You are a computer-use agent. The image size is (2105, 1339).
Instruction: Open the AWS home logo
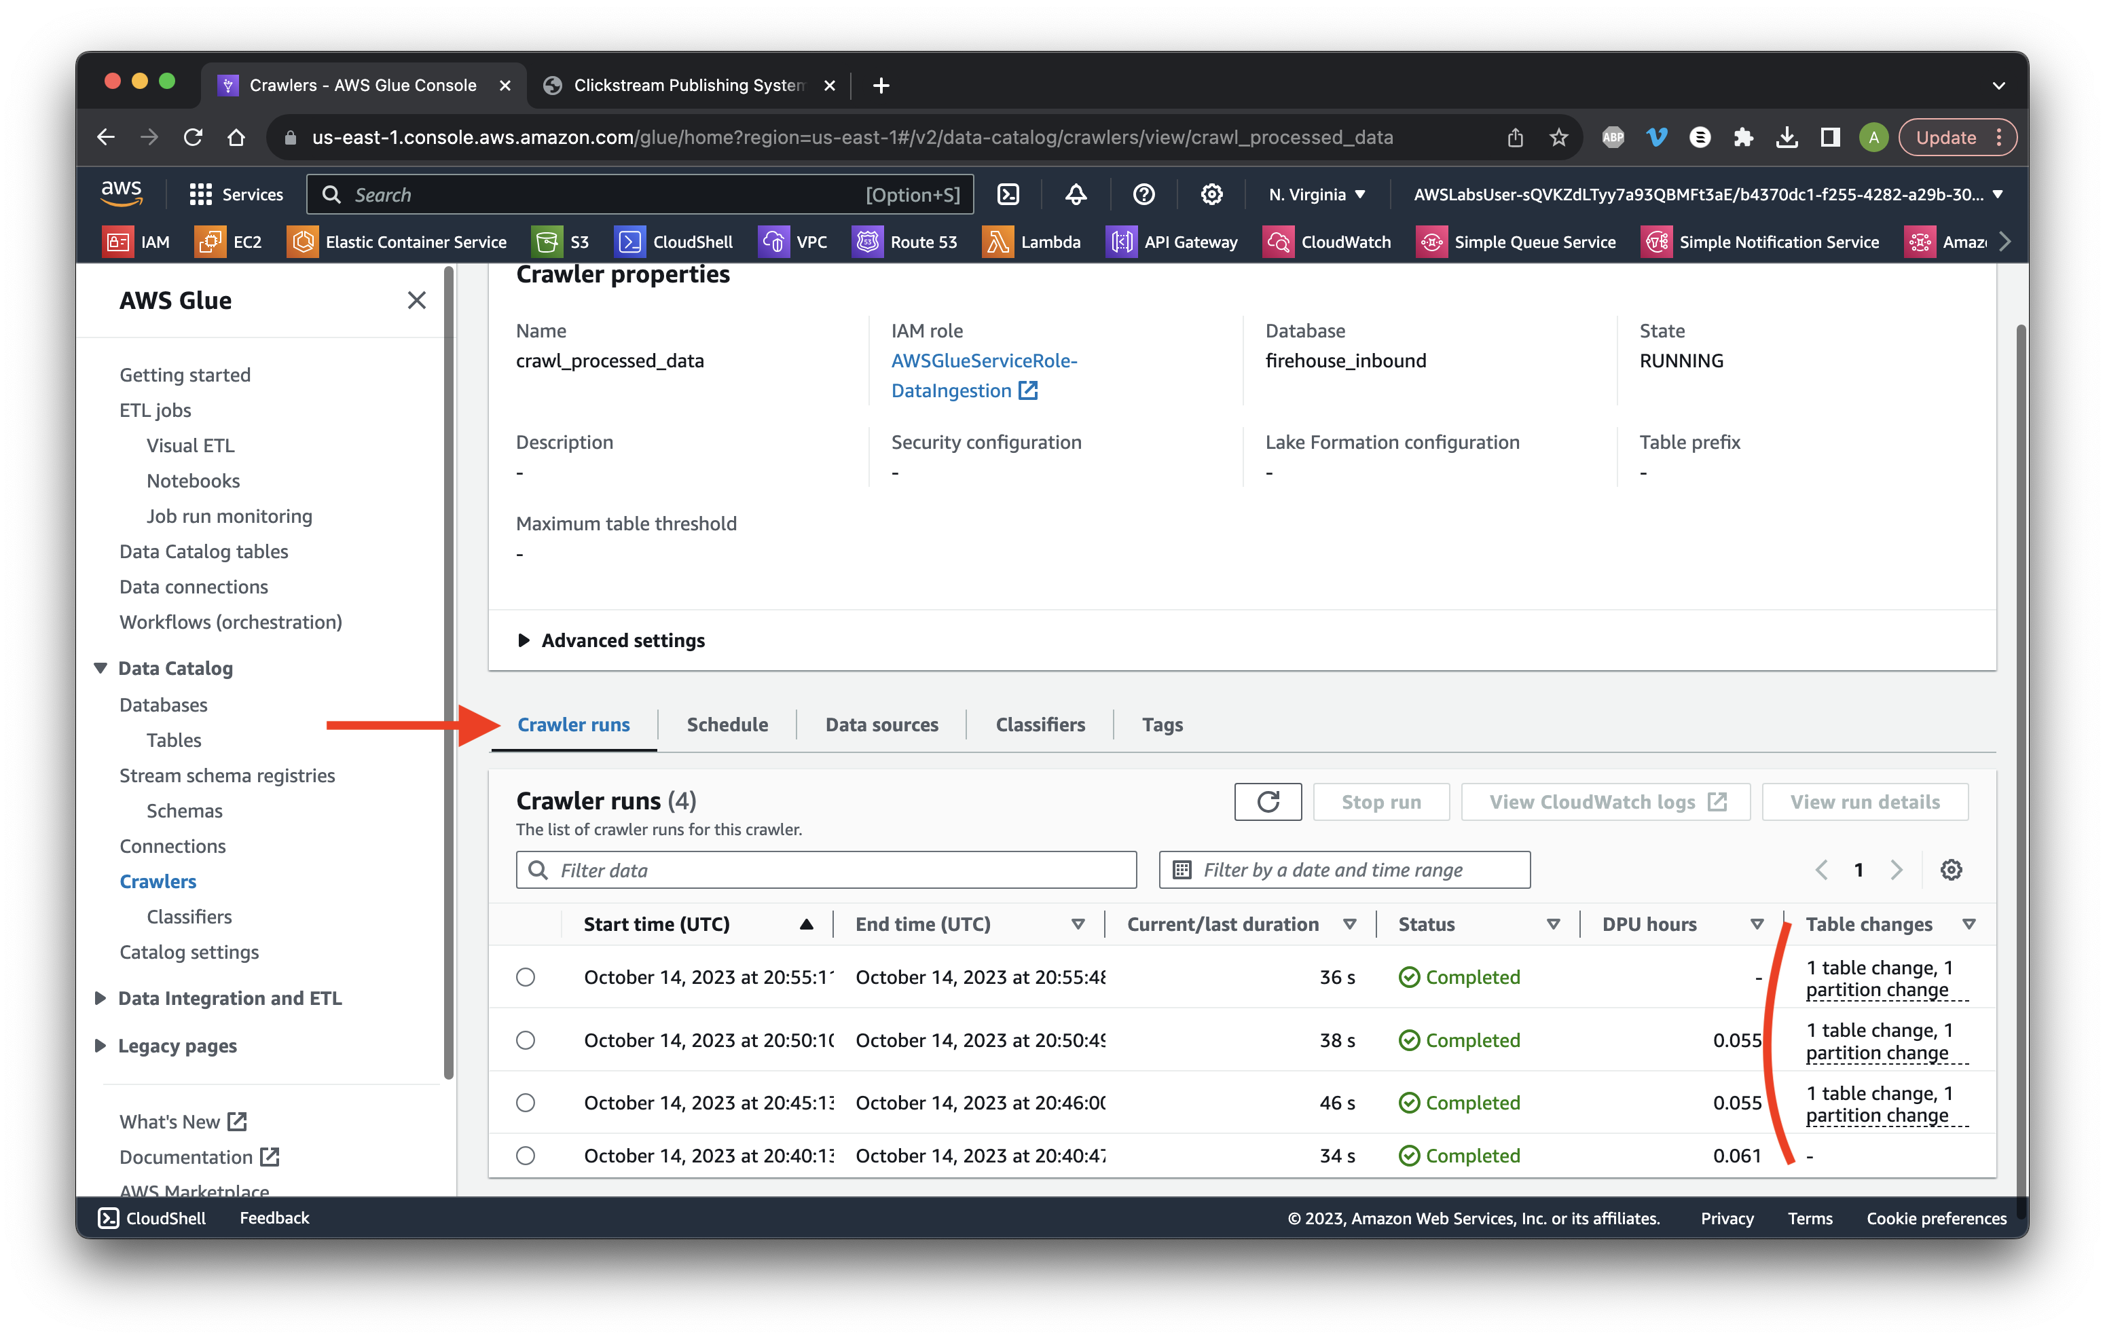pyautogui.click(x=122, y=193)
